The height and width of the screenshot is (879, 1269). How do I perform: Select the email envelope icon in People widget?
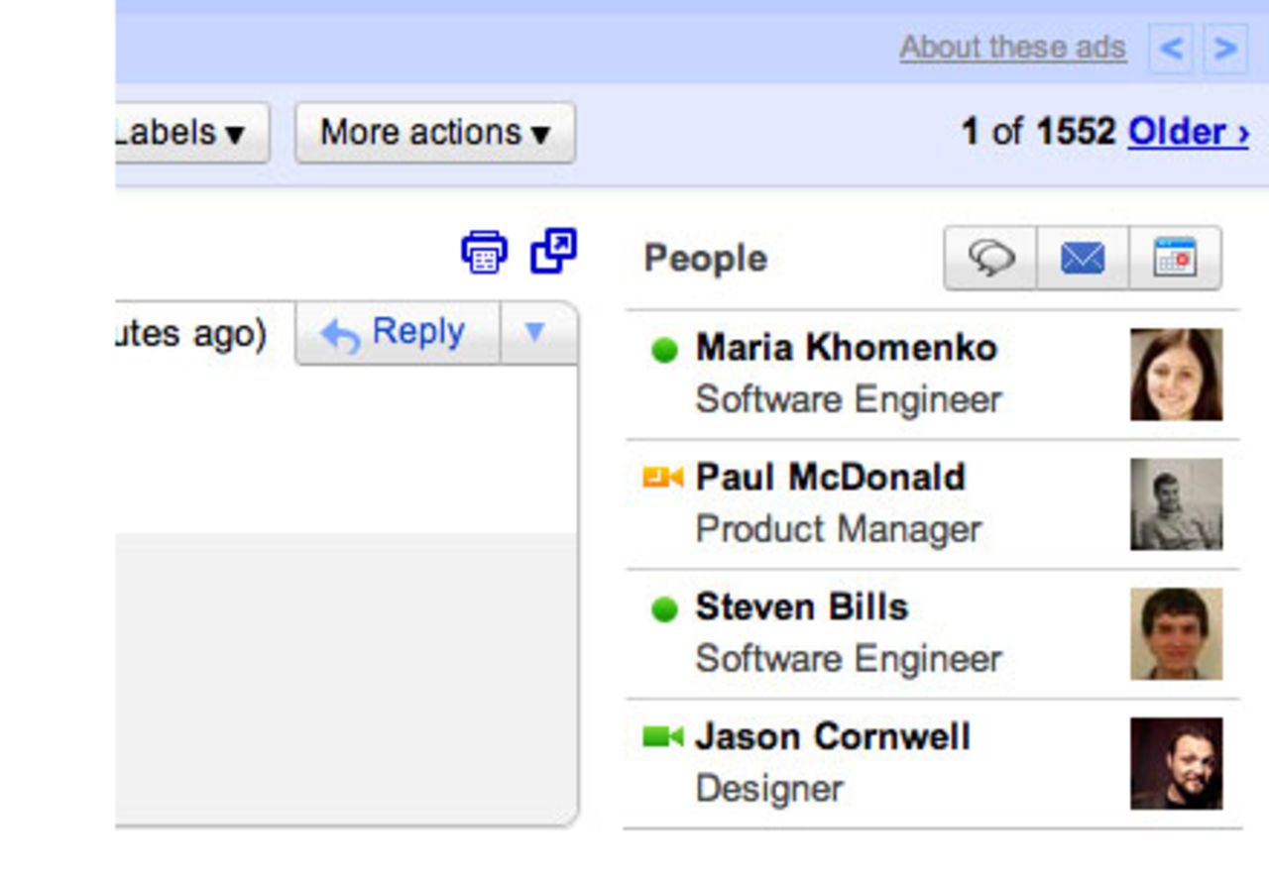[1083, 259]
